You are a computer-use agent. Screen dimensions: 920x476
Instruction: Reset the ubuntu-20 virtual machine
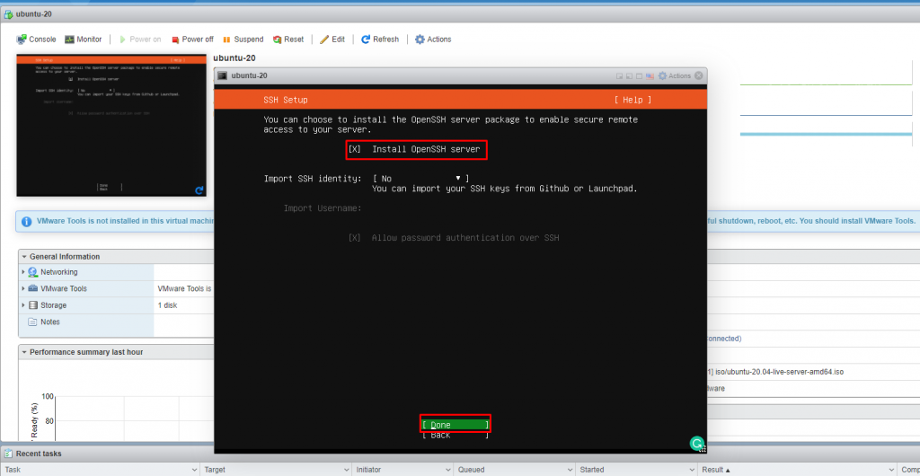coord(288,40)
